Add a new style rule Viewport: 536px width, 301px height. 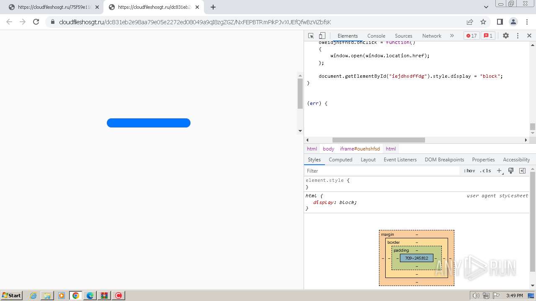pos(499,171)
